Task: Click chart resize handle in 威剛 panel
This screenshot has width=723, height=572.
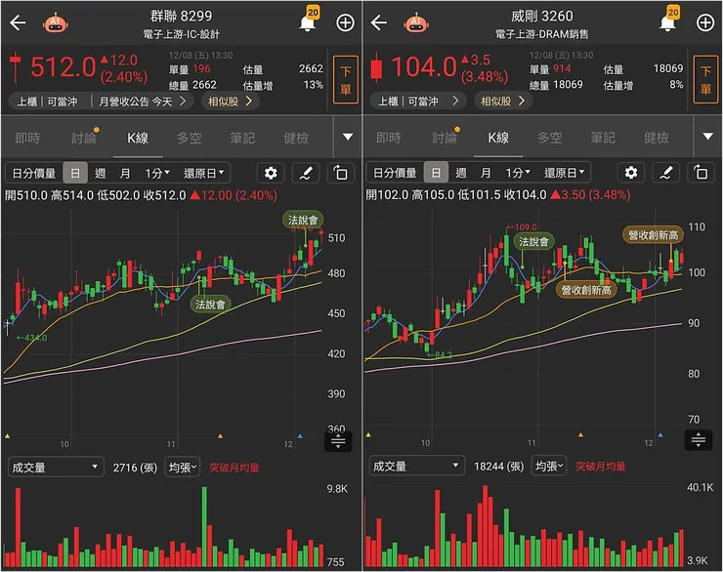Action: click(699, 440)
